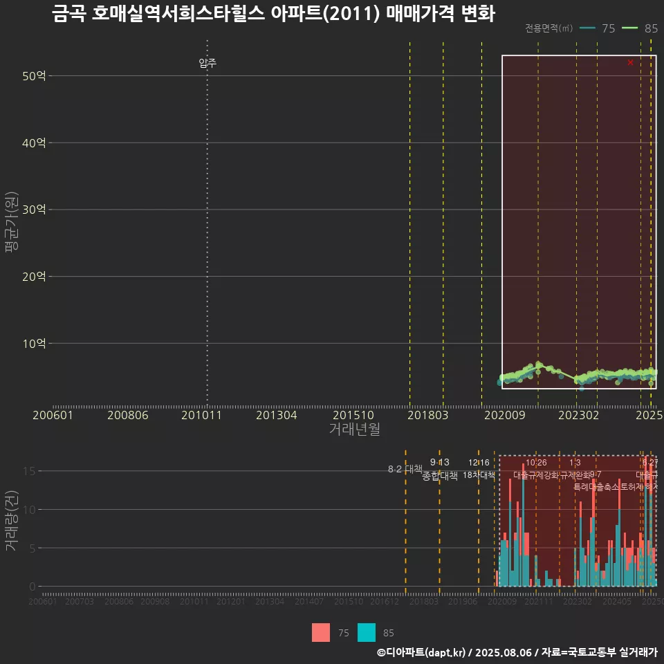This screenshot has height=664, width=664.
Task: Click '201803' on the price chart x-axis
Action: pos(427,415)
